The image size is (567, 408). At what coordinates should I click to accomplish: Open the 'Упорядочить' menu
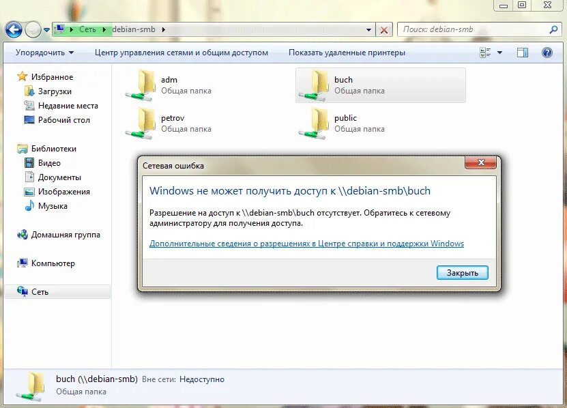click(44, 53)
